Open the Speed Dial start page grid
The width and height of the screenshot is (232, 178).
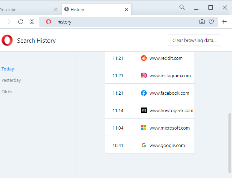point(32,22)
